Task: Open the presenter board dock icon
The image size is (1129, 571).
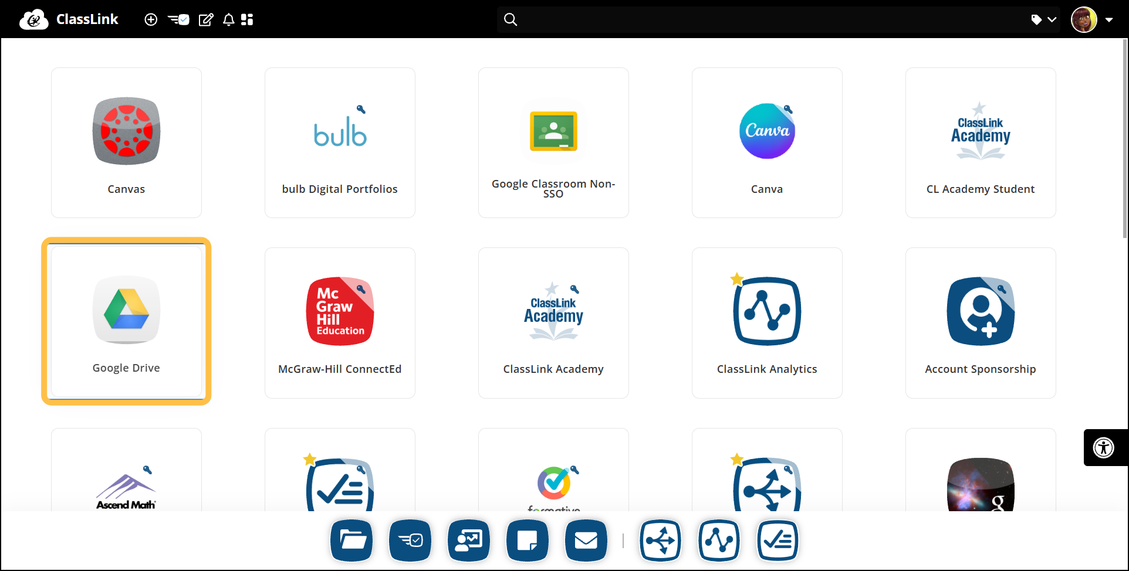Action: (469, 540)
